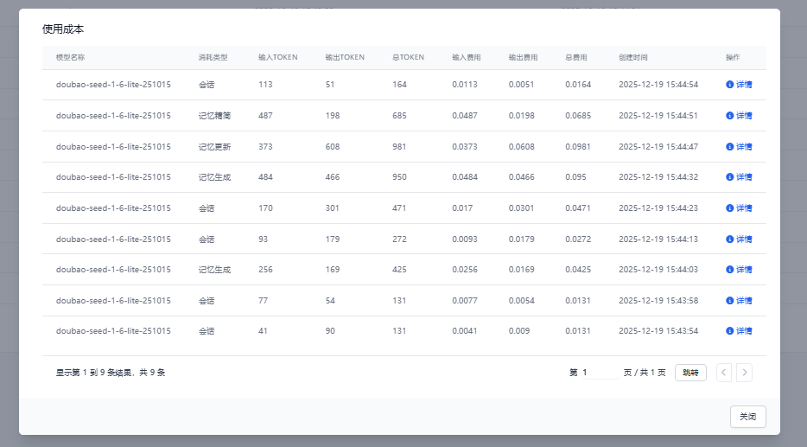Close the dialog with 关闭 button
The width and height of the screenshot is (807, 447).
pos(747,417)
